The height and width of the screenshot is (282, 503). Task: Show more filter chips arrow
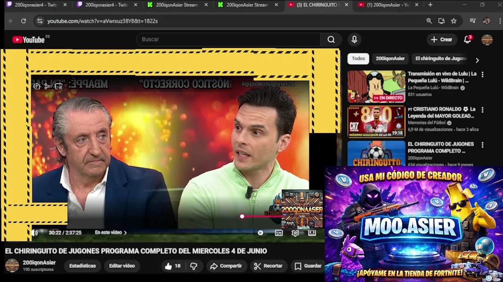pos(477,60)
